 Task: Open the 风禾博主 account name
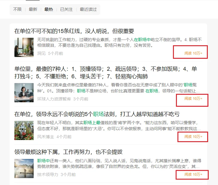(x=46, y=137)
